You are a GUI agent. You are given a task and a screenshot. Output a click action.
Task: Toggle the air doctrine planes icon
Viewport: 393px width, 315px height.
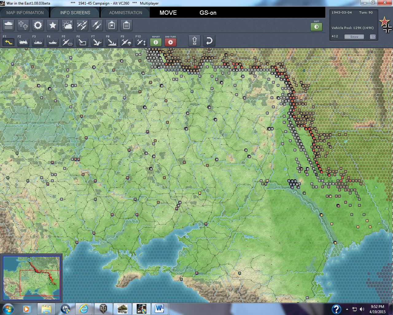(82, 25)
